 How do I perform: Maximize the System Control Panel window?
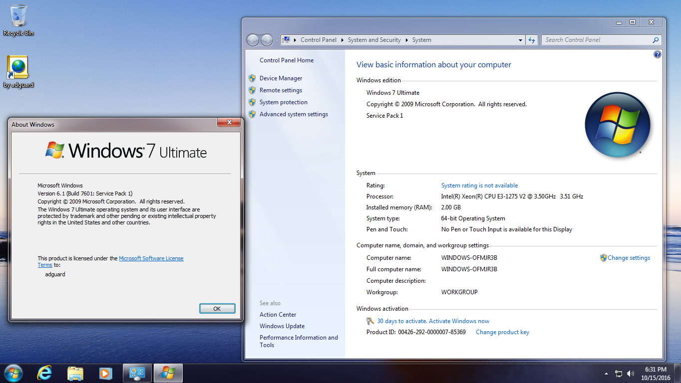[x=633, y=22]
